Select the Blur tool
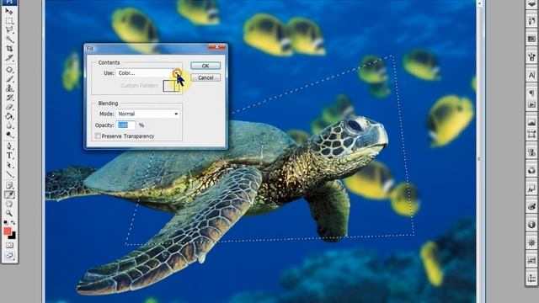This screenshot has height=303, width=539. [9, 125]
